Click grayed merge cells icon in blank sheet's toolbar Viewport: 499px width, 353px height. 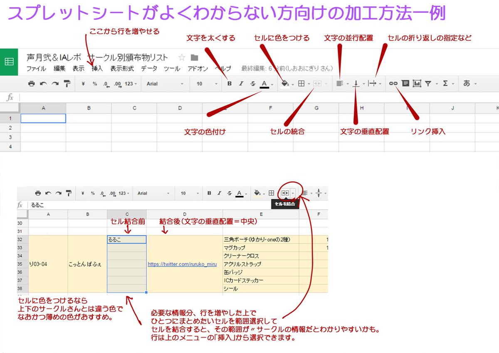(318, 83)
